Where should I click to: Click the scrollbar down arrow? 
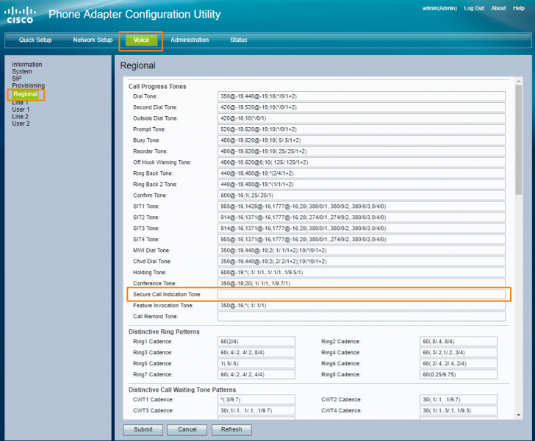(x=519, y=415)
